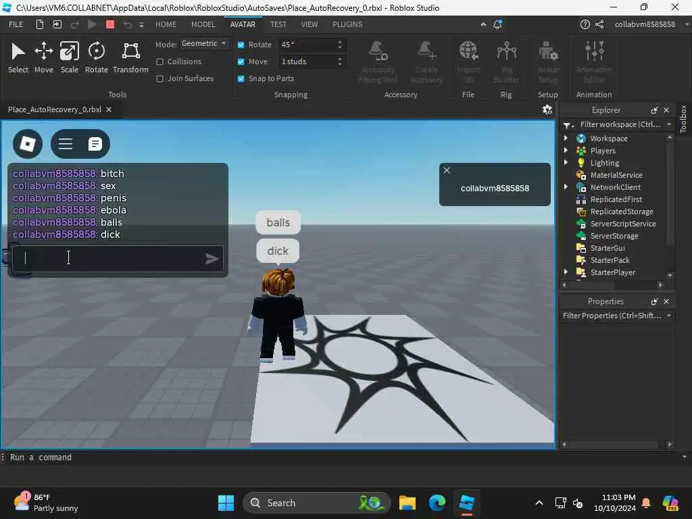The image size is (692, 519).
Task: Pick the Rotate tool
Action: click(96, 57)
